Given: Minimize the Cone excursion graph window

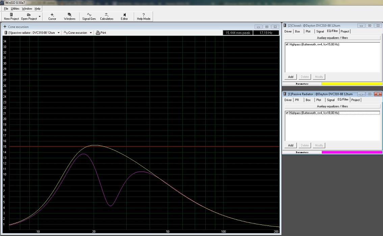Looking at the screenshot, I should pyautogui.click(x=258, y=27).
